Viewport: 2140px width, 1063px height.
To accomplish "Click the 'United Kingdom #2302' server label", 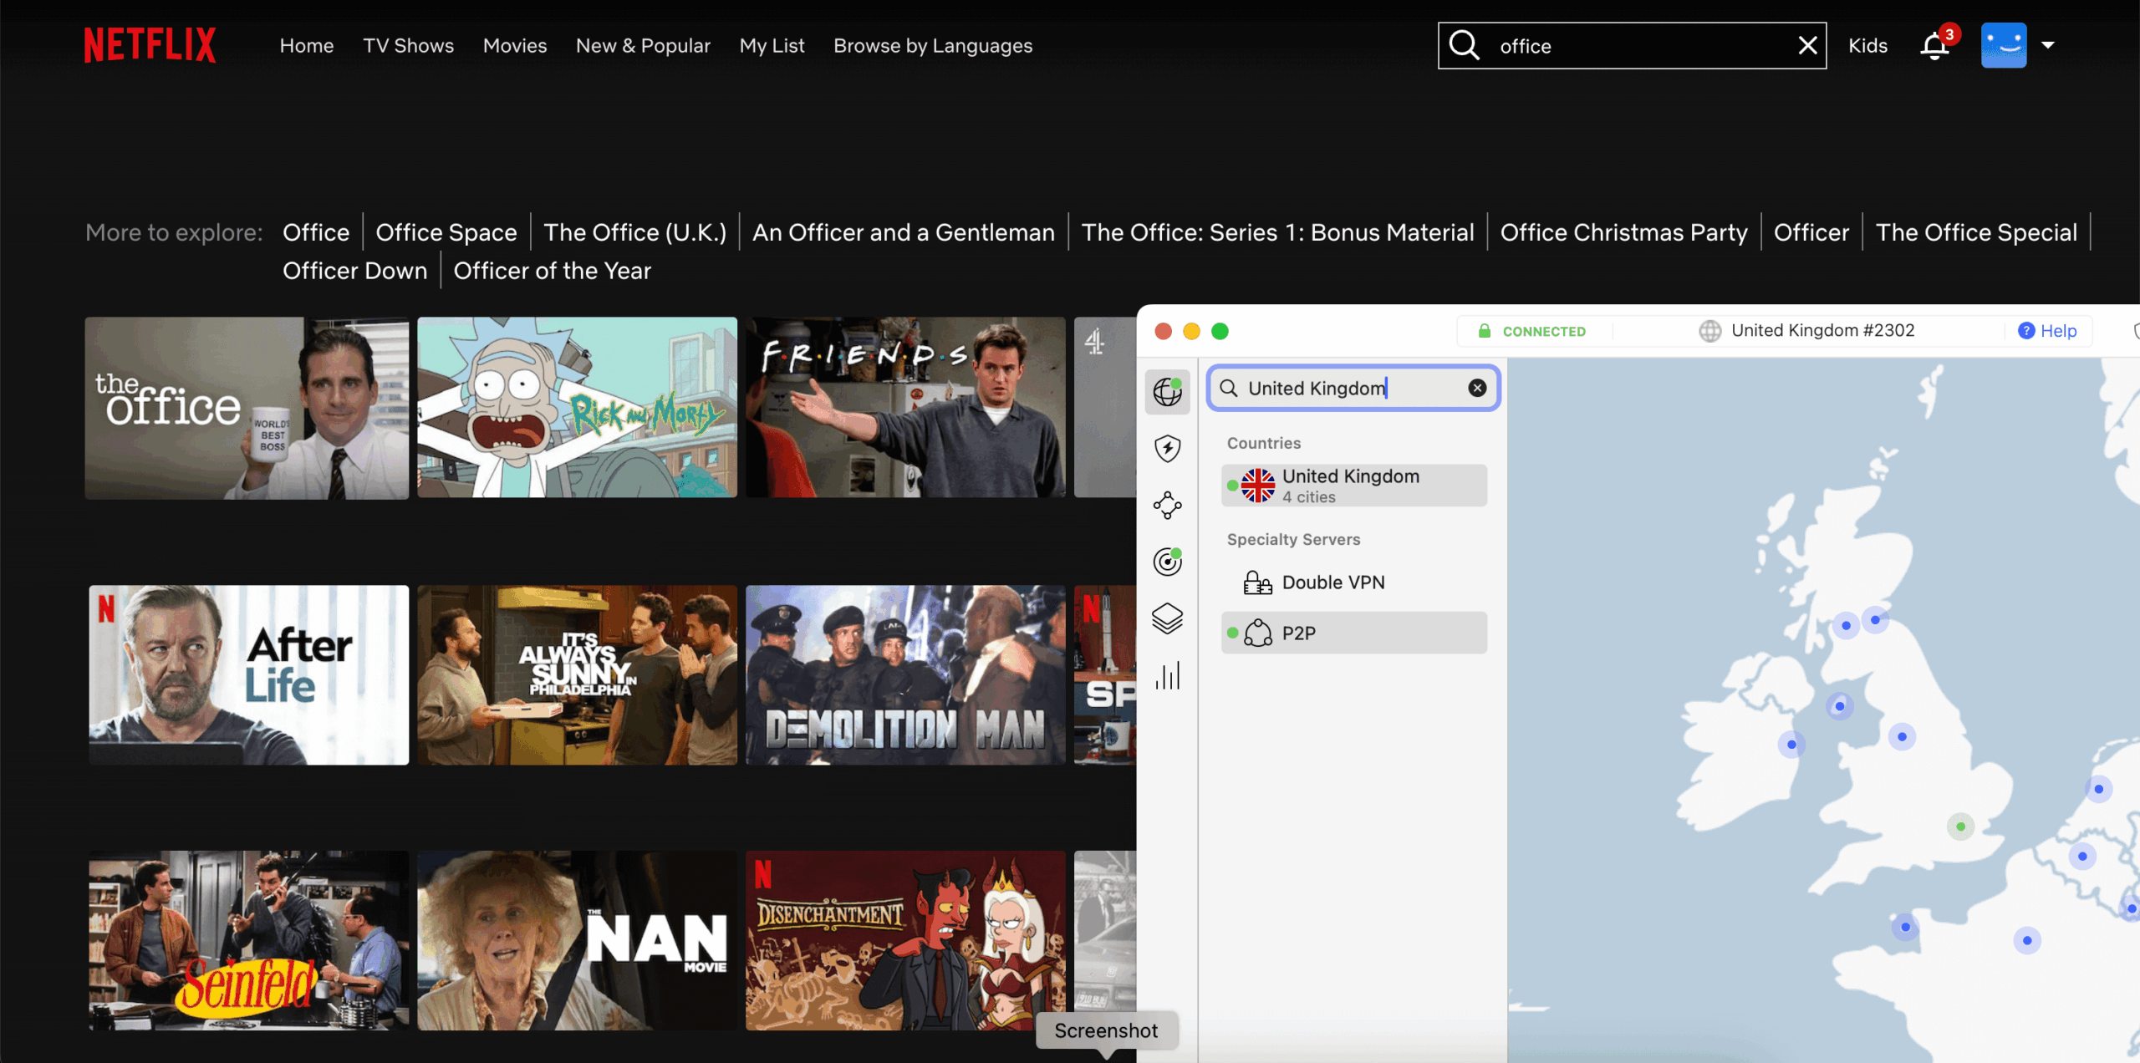I will coord(1822,330).
